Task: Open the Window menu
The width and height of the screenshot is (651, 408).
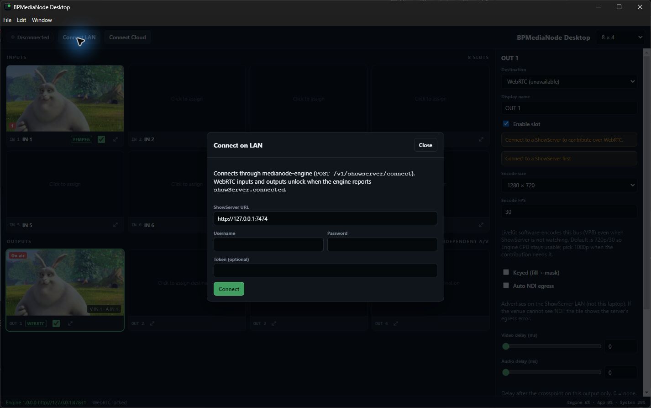Action: coord(42,20)
